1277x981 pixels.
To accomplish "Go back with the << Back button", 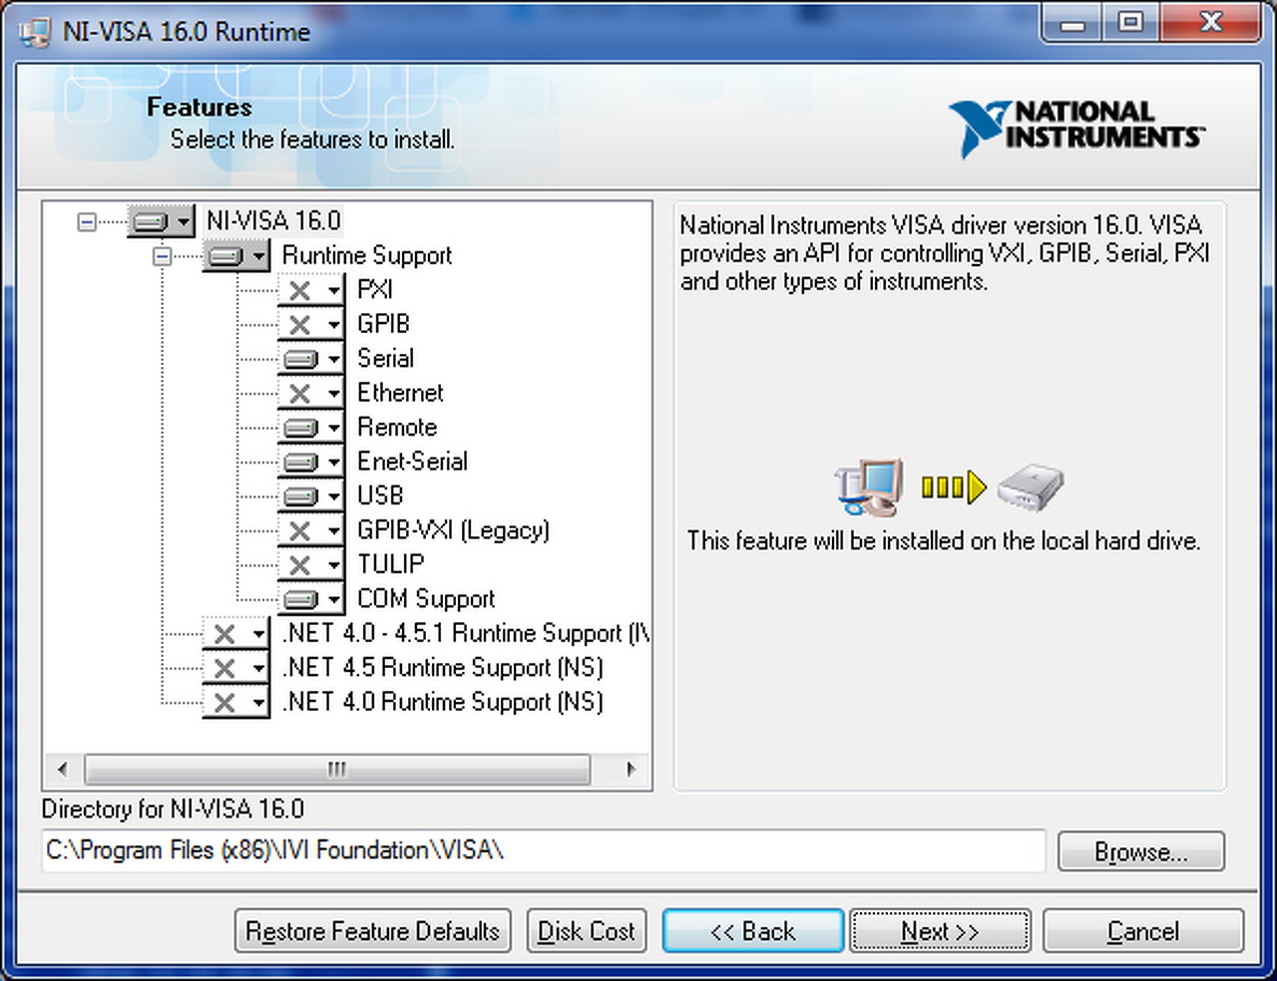I will [x=753, y=931].
